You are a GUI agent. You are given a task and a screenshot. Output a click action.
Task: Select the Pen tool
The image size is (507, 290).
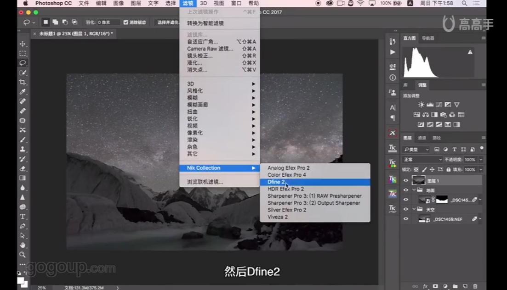coord(23,226)
